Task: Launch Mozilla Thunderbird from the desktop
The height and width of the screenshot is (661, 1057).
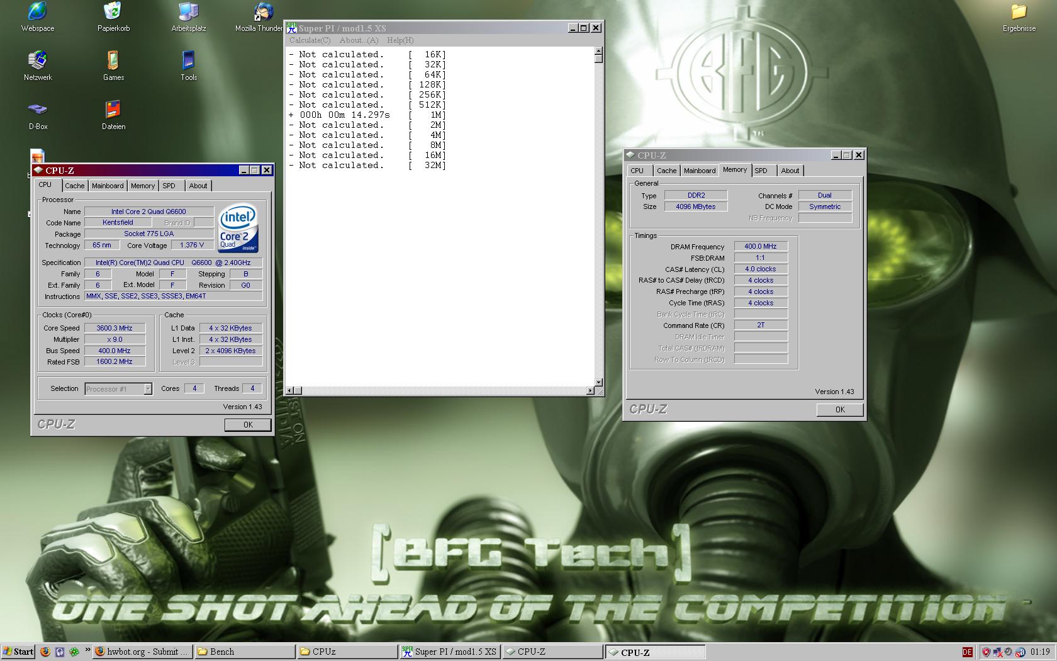Action: 259,17
